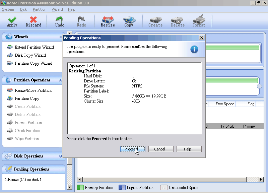This screenshot has height=193, width=268.
Task: Click the Wipe Partition sidebar icon
Action: (x=10, y=138)
